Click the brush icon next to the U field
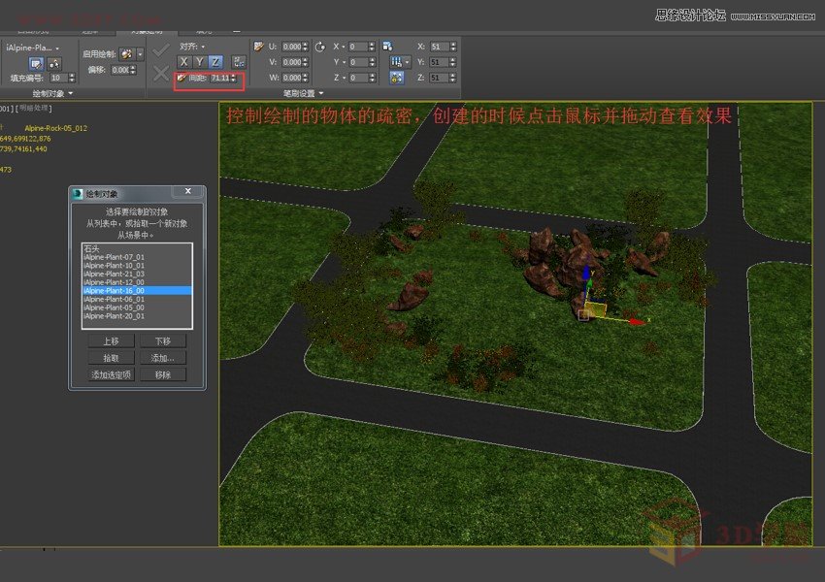 [x=257, y=46]
